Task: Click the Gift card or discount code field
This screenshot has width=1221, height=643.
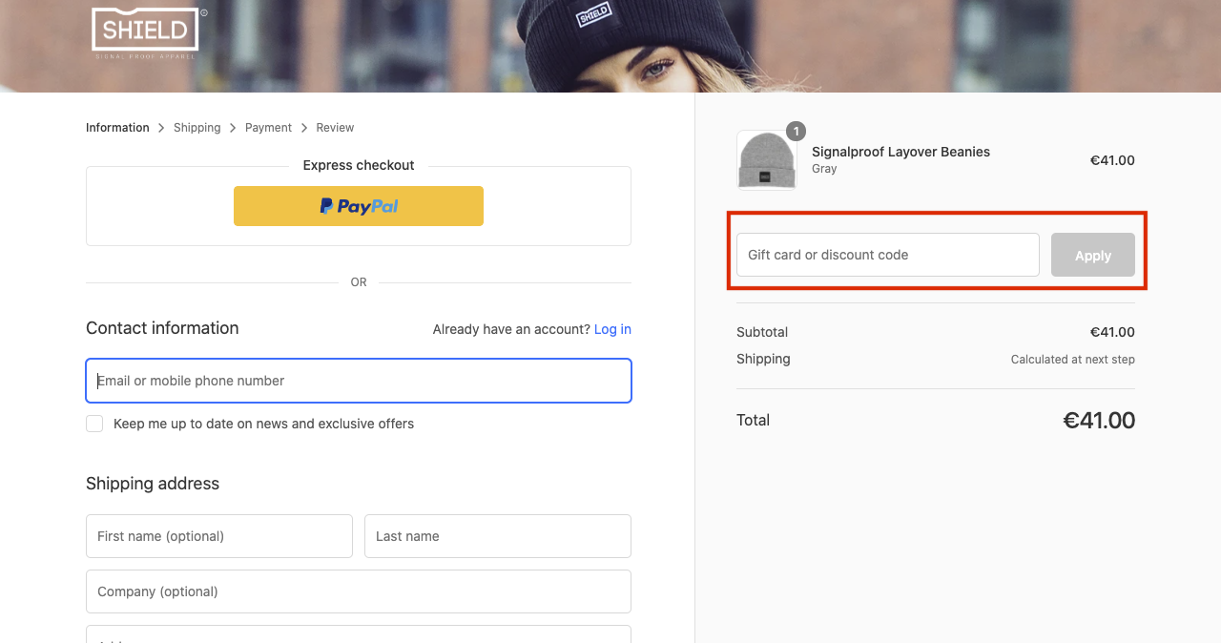Action: click(x=888, y=255)
